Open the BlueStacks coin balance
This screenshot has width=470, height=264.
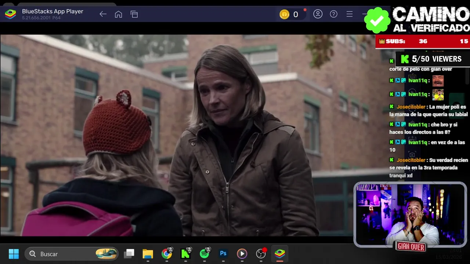pos(289,14)
